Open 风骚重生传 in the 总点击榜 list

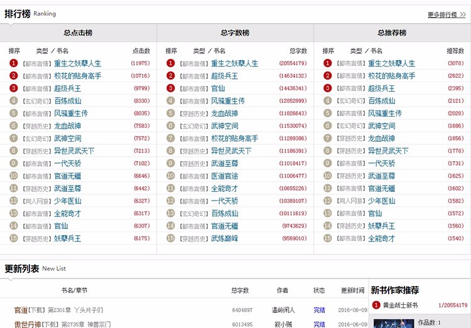coord(71,114)
